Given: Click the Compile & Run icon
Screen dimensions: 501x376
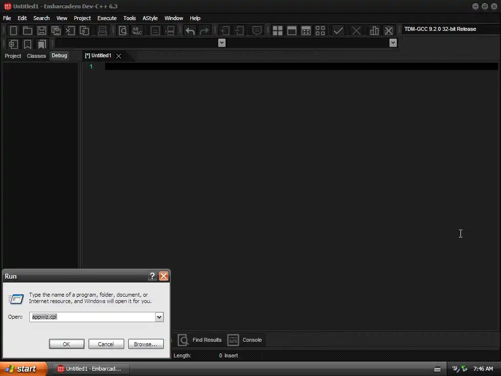Looking at the screenshot, I should pyautogui.click(x=306, y=31).
